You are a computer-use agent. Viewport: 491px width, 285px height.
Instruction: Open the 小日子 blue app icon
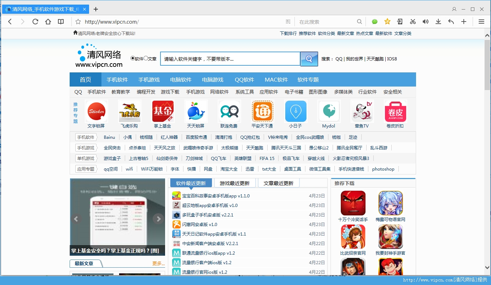296,111
